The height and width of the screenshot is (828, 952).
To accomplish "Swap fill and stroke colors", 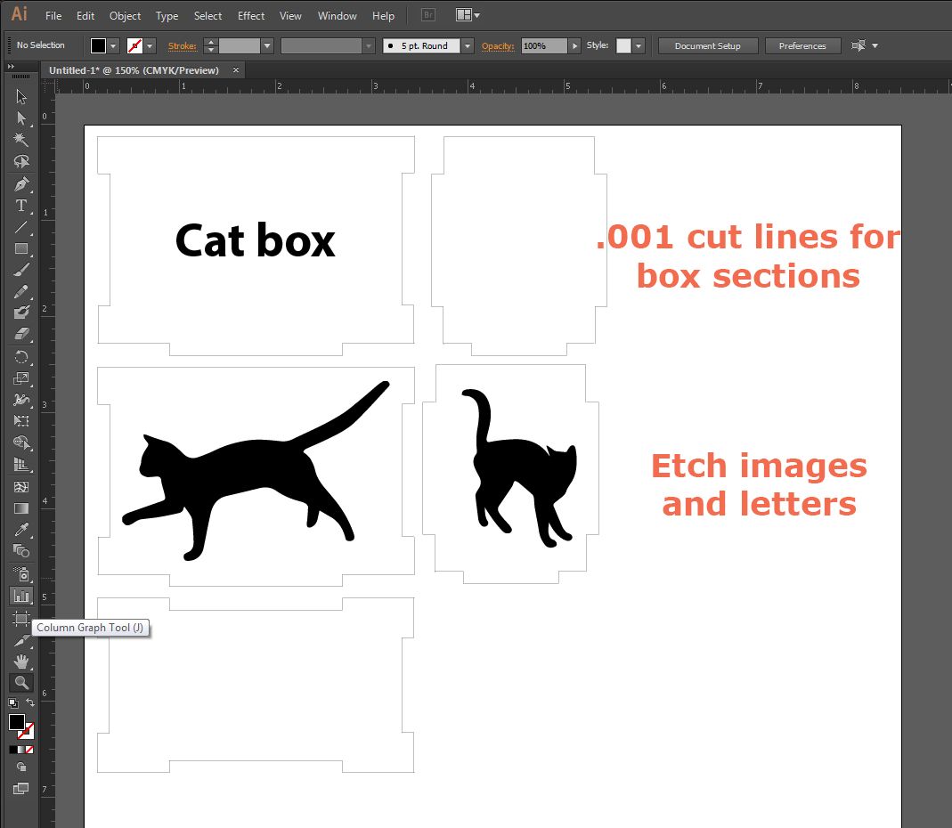I will 31,703.
